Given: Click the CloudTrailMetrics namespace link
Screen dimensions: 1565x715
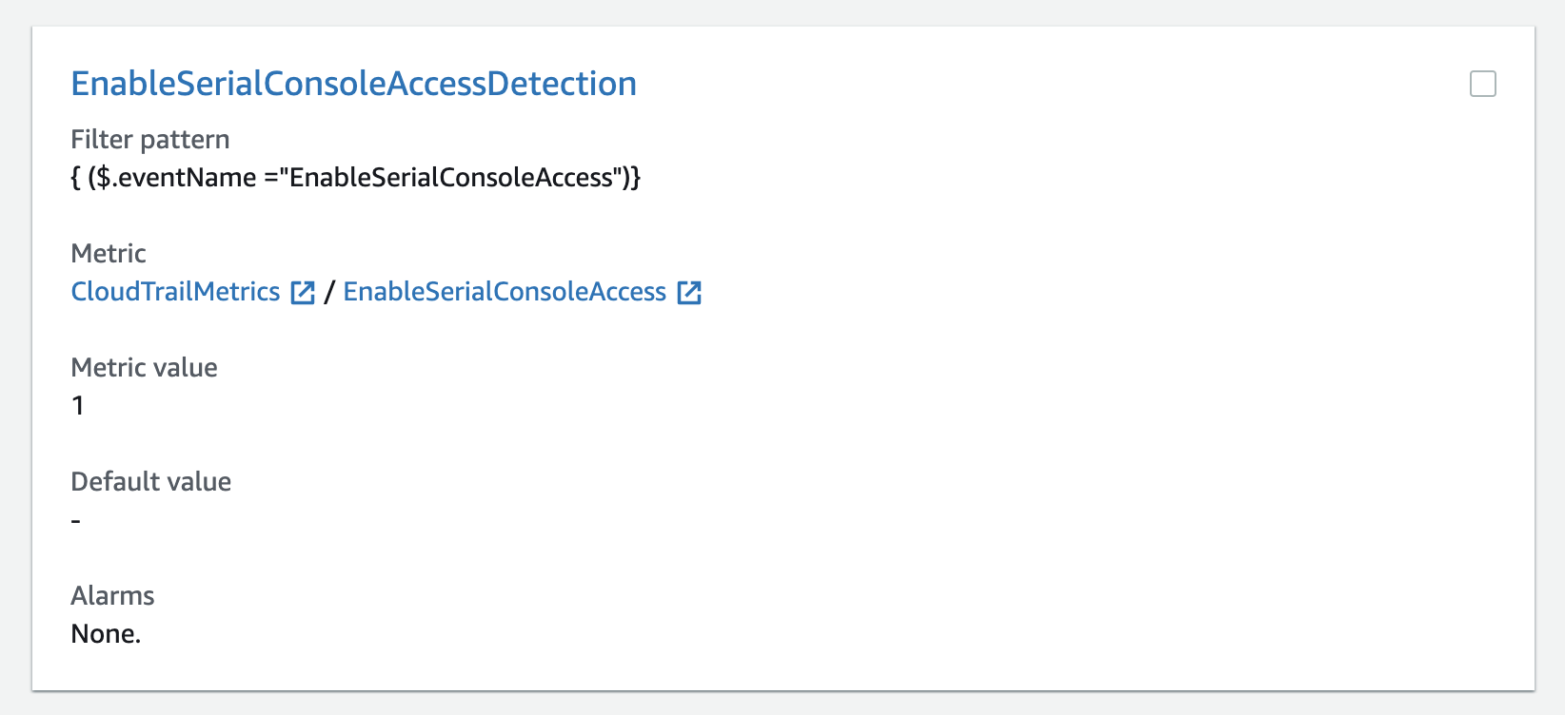Looking at the screenshot, I should 175,292.
